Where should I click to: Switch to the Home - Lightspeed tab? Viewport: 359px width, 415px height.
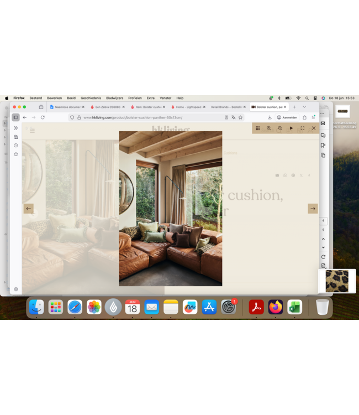tap(188, 107)
